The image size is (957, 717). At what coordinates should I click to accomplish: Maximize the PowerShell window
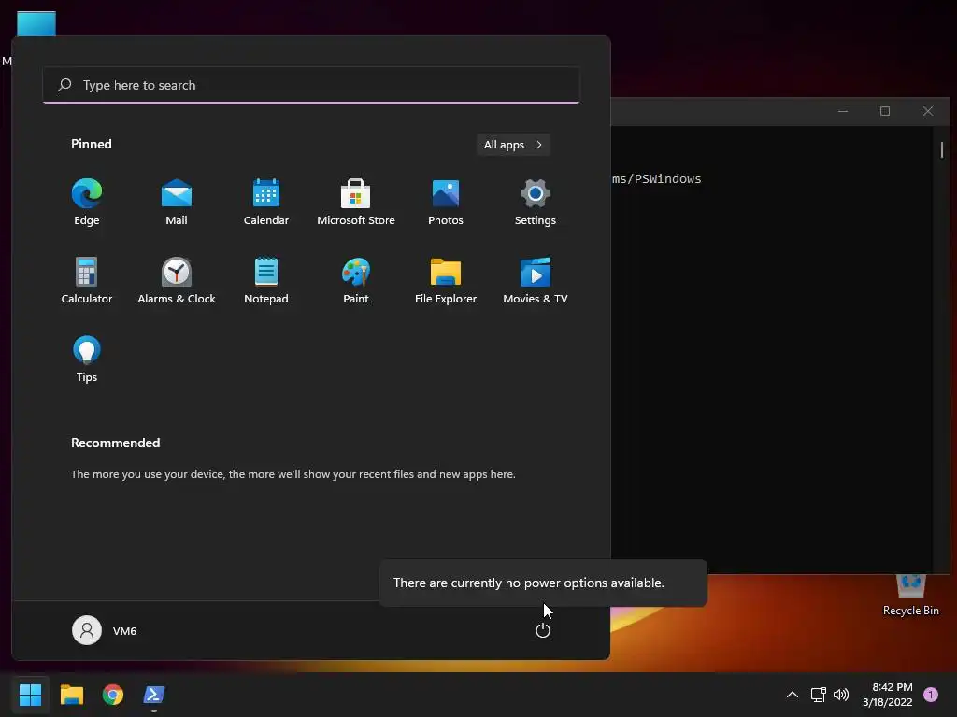click(x=885, y=111)
